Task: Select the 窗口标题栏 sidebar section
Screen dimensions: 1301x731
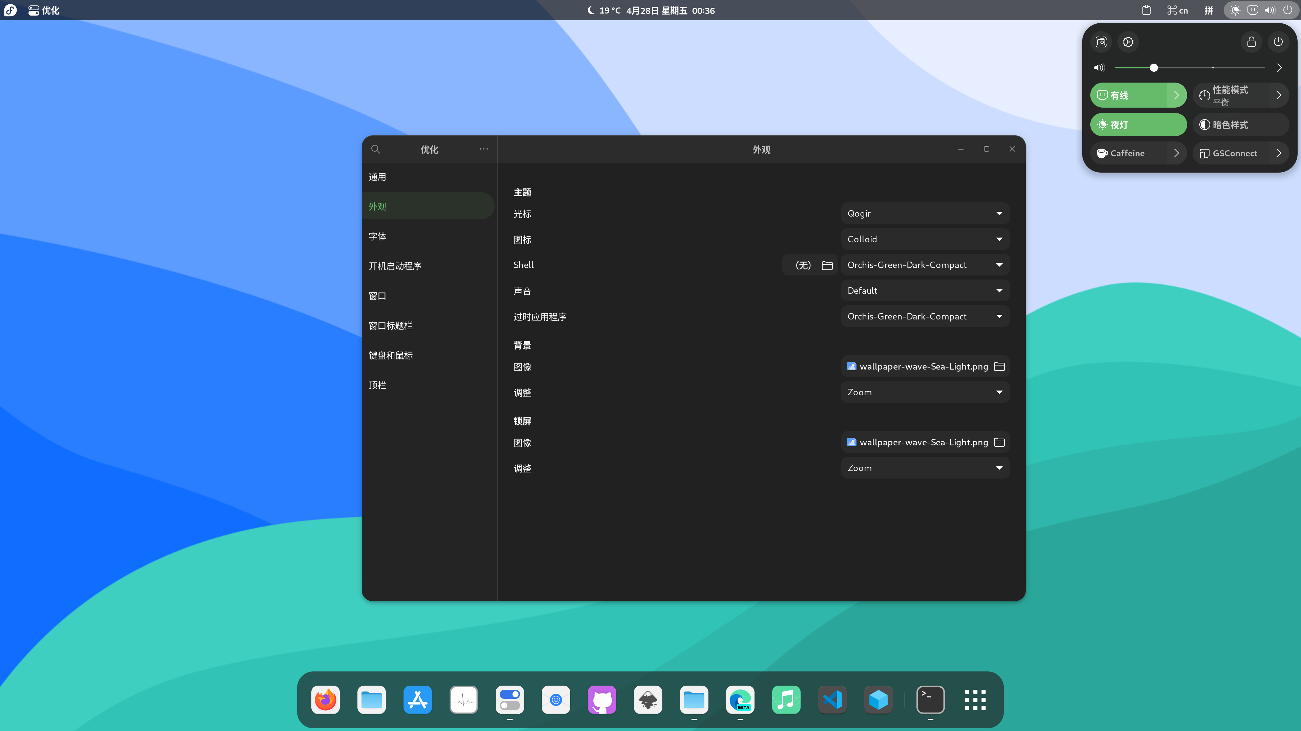Action: [x=390, y=325]
